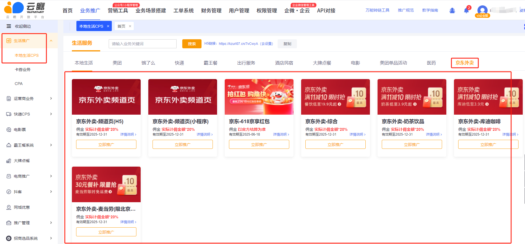Image resolution: width=525 pixels, height=244 pixels.
Task: Click the 霸王餐系统 sidebar icon
Action: tap(9, 145)
